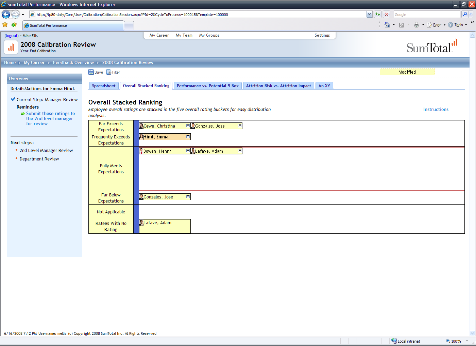Click the Favorites star icon
Screen dimensions: 476x346
click(5, 25)
